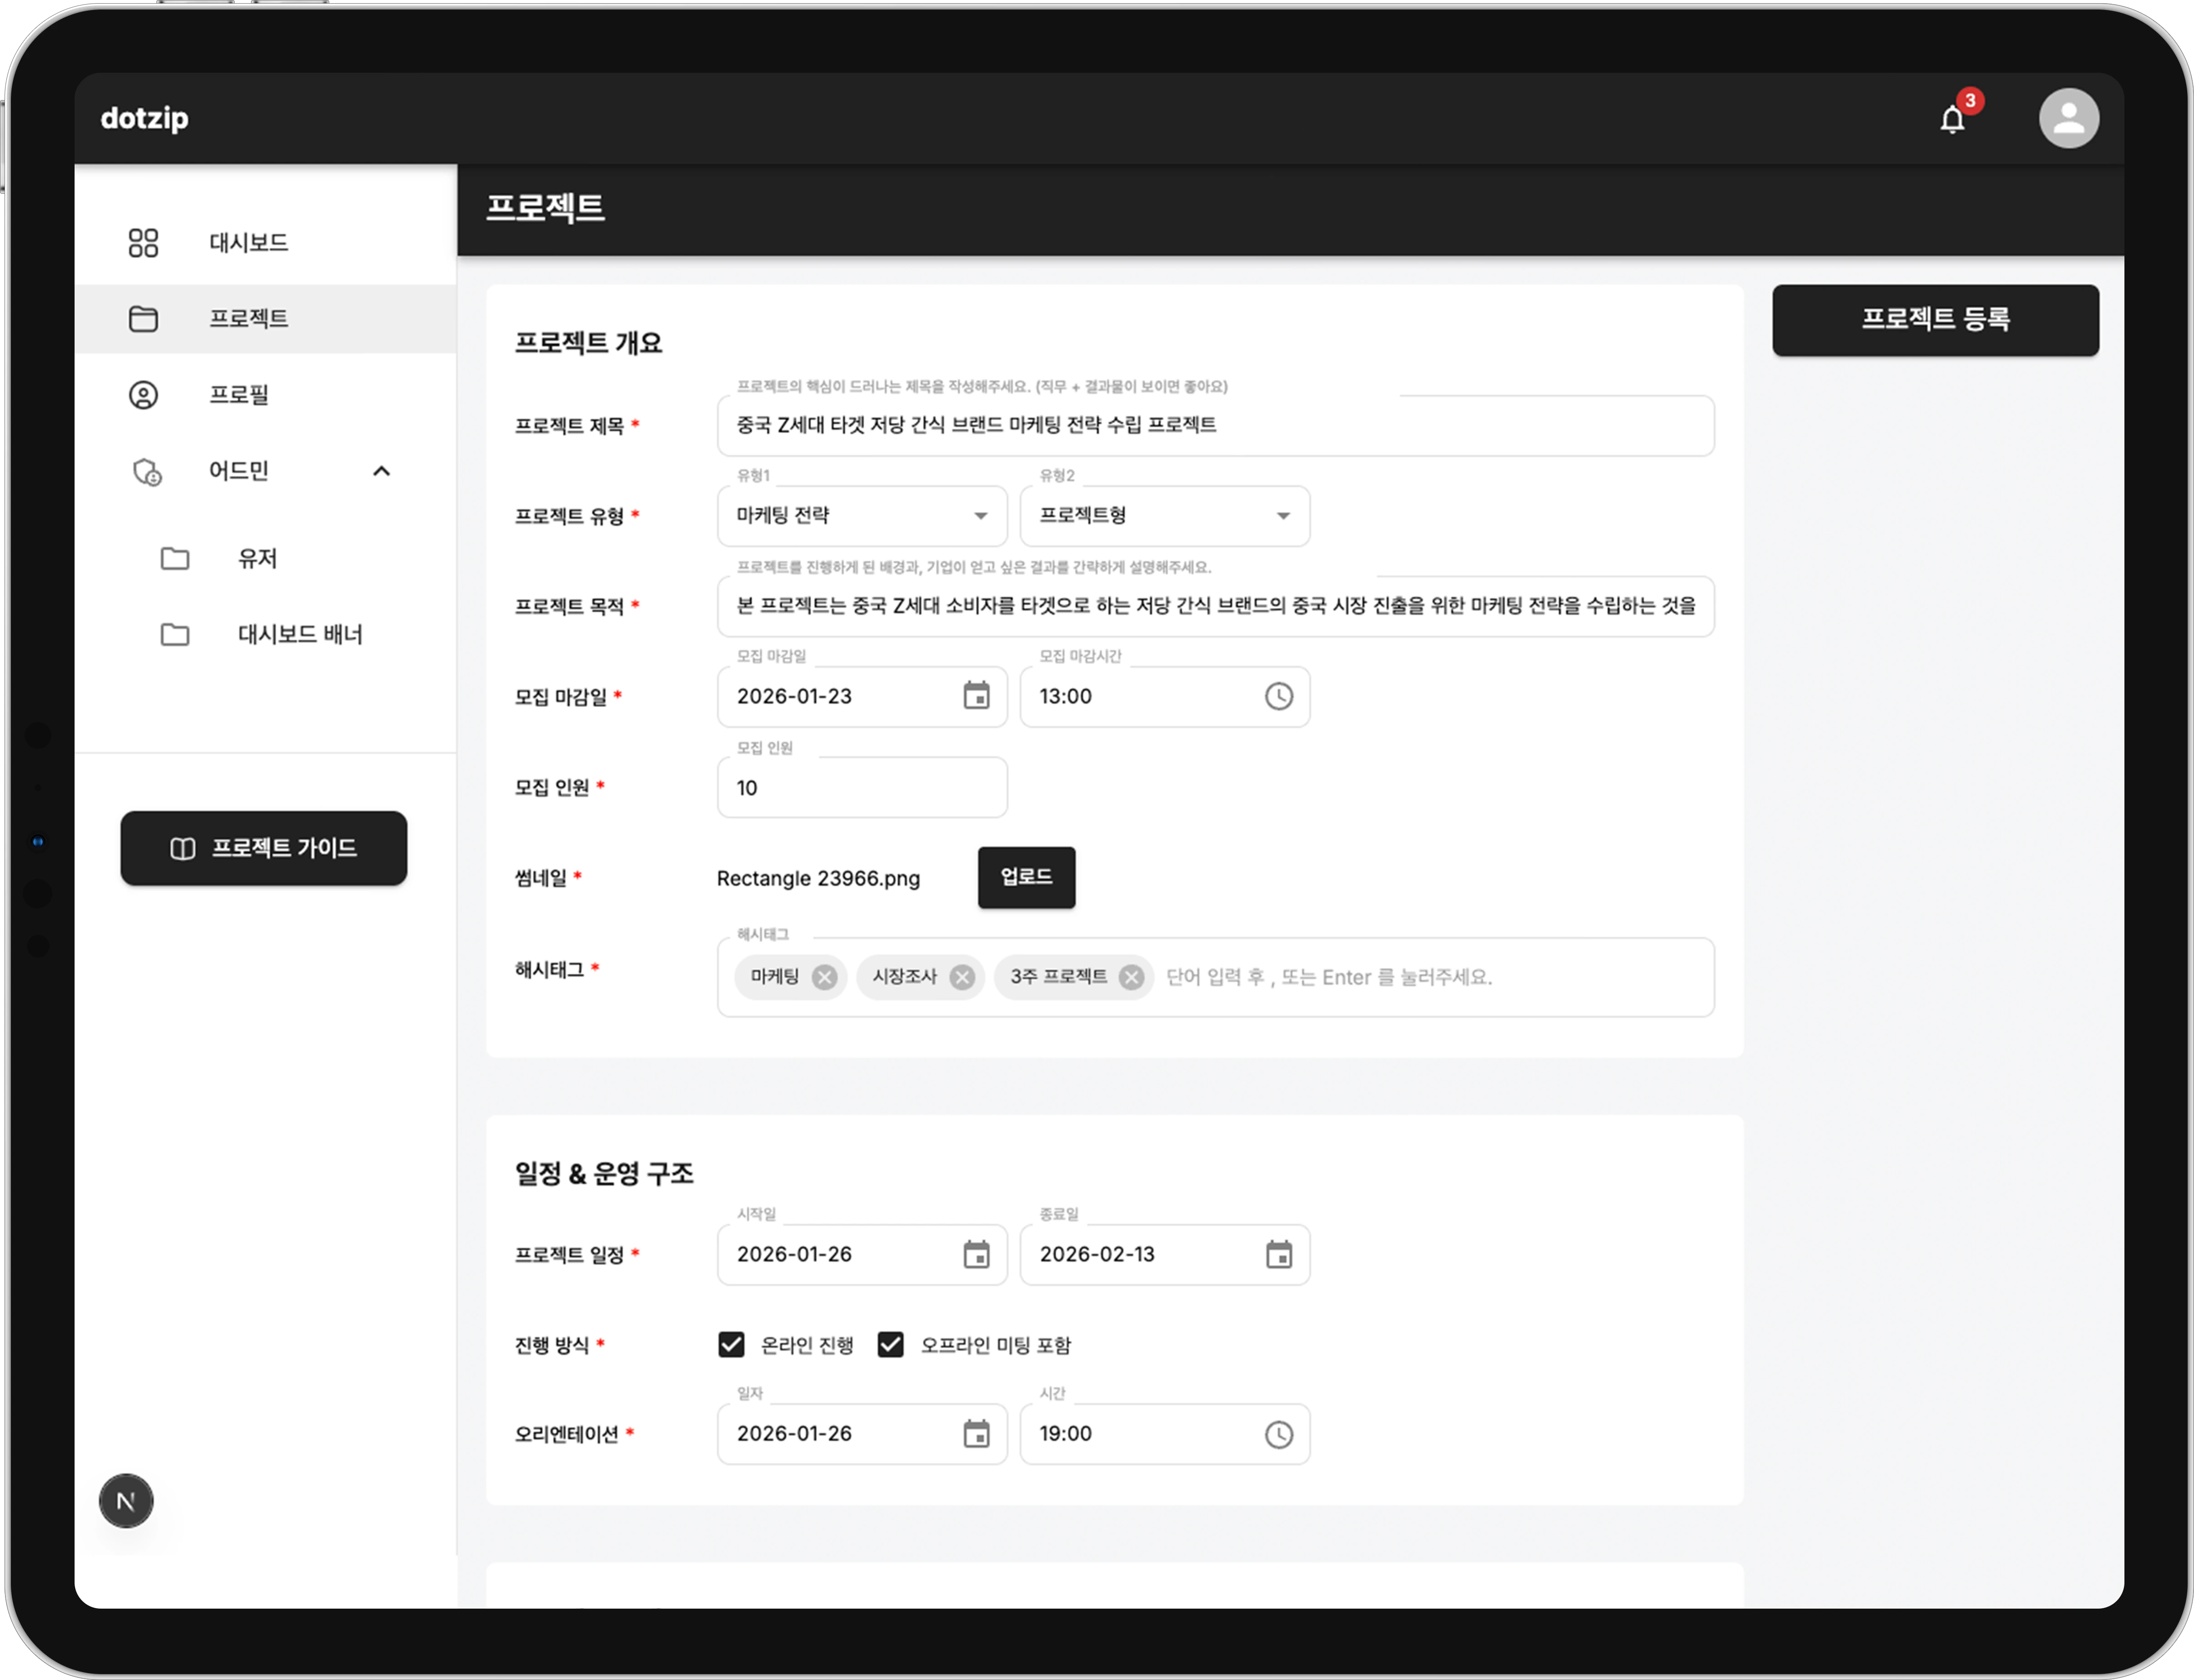Screen dimensions: 2194x1680
Task: Click the 프로젝트 등록 button
Action: (x=1934, y=320)
